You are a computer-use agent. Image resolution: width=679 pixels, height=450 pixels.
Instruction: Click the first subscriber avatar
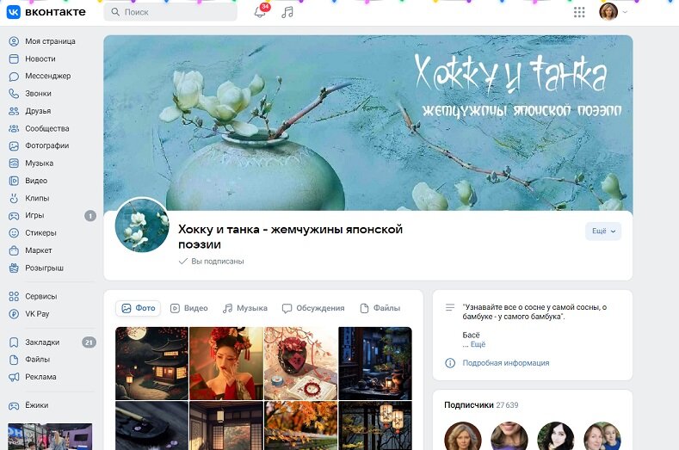[x=462, y=436]
